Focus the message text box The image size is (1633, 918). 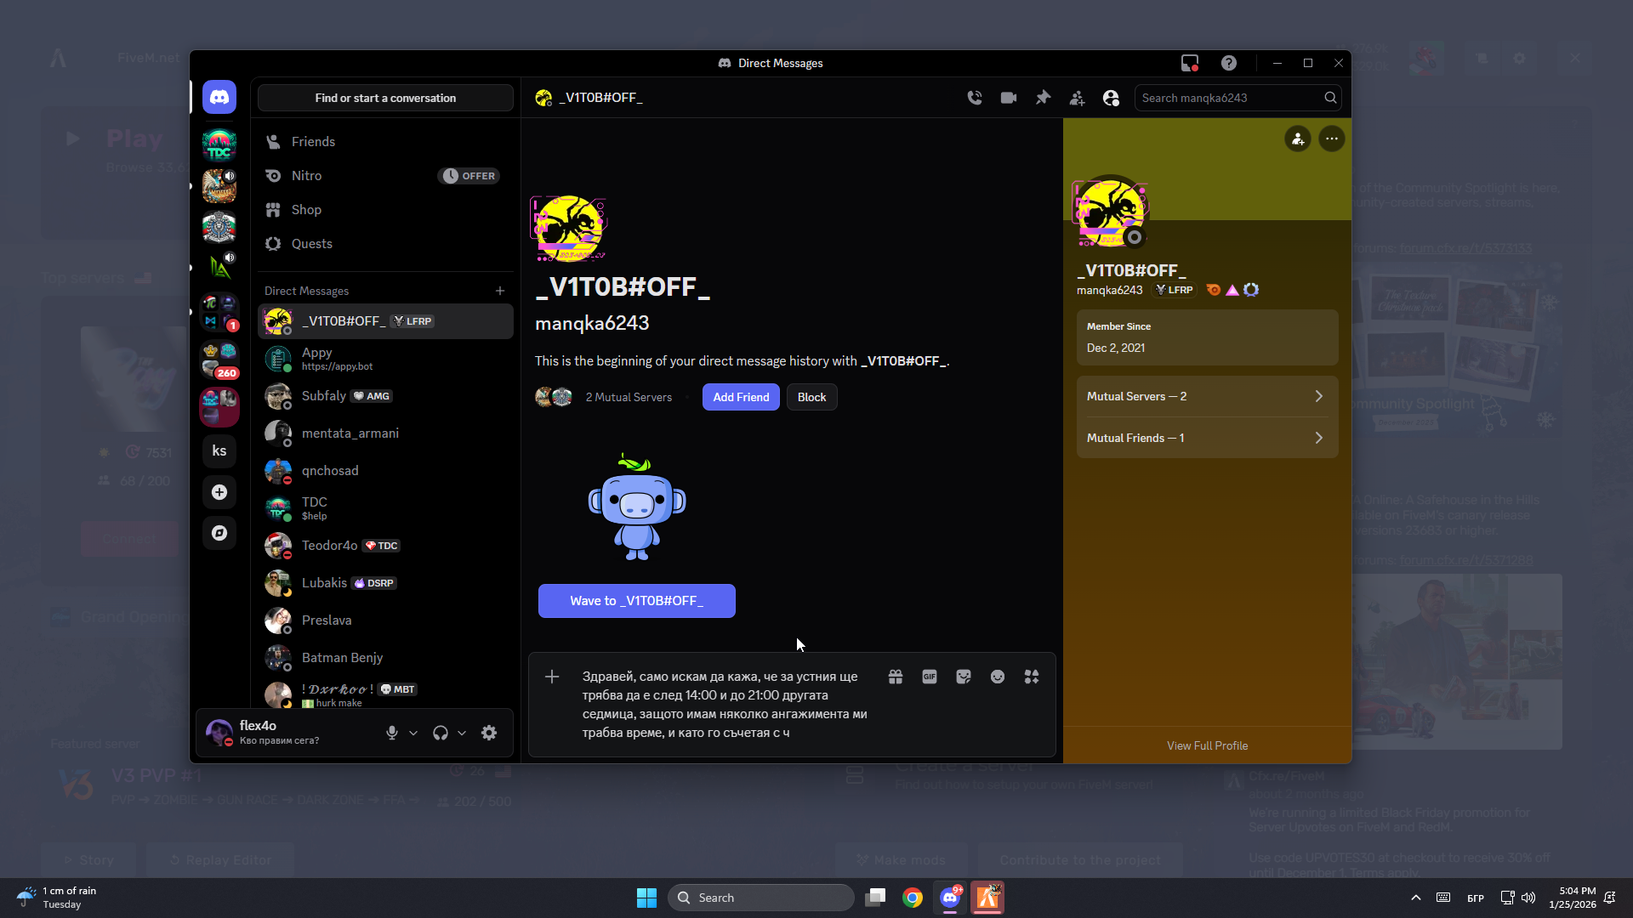pos(725,705)
